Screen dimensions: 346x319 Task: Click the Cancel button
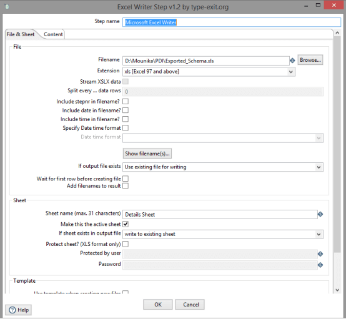click(x=190, y=305)
